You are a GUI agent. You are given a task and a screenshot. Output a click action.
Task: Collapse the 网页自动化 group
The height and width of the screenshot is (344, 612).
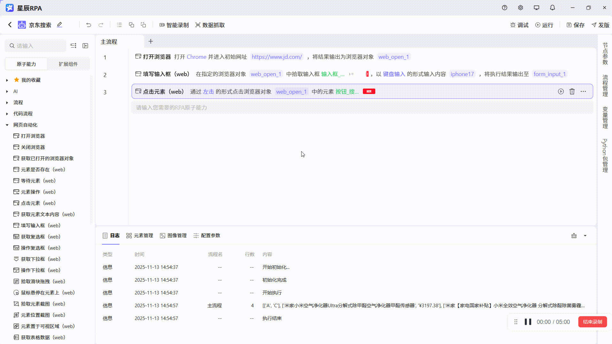coord(7,125)
